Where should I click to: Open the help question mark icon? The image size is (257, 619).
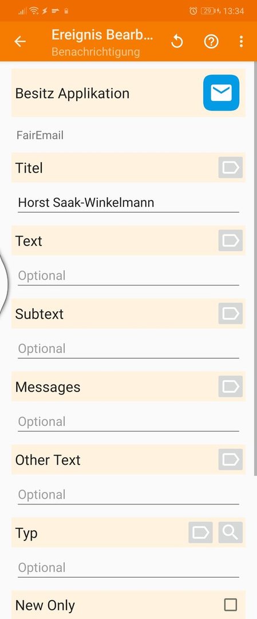tap(211, 41)
